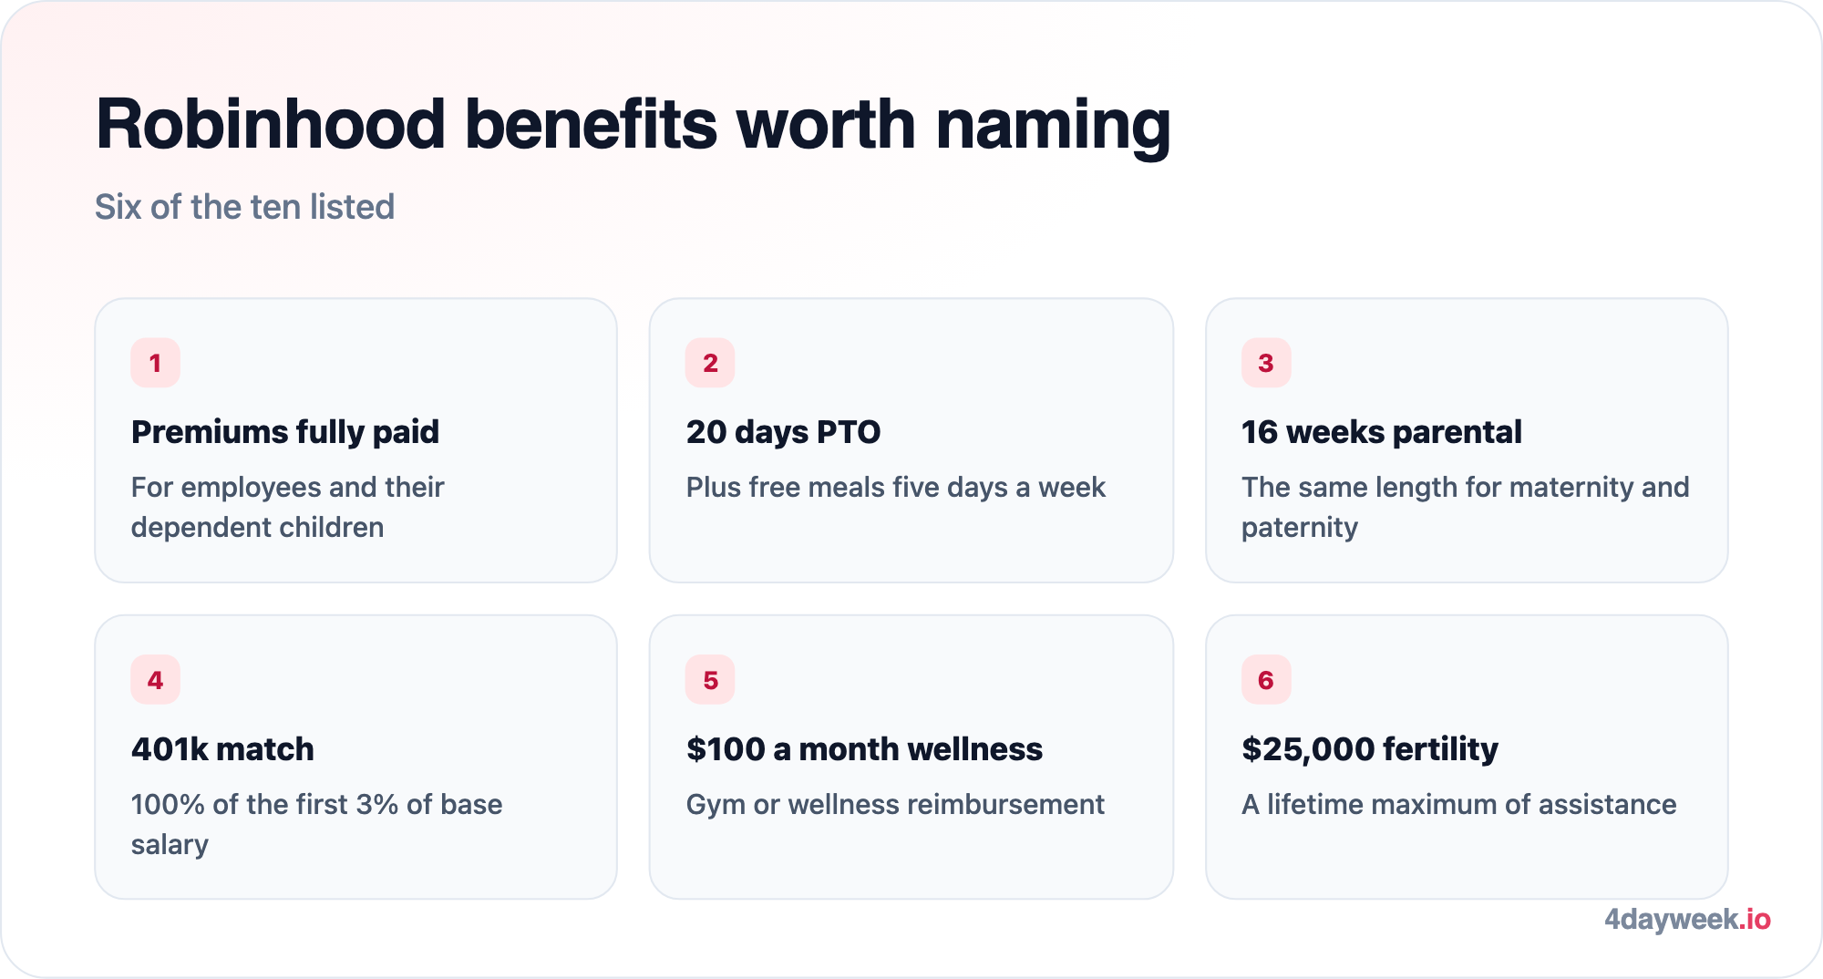Select the '$25,000 fertility' title

click(x=1370, y=749)
